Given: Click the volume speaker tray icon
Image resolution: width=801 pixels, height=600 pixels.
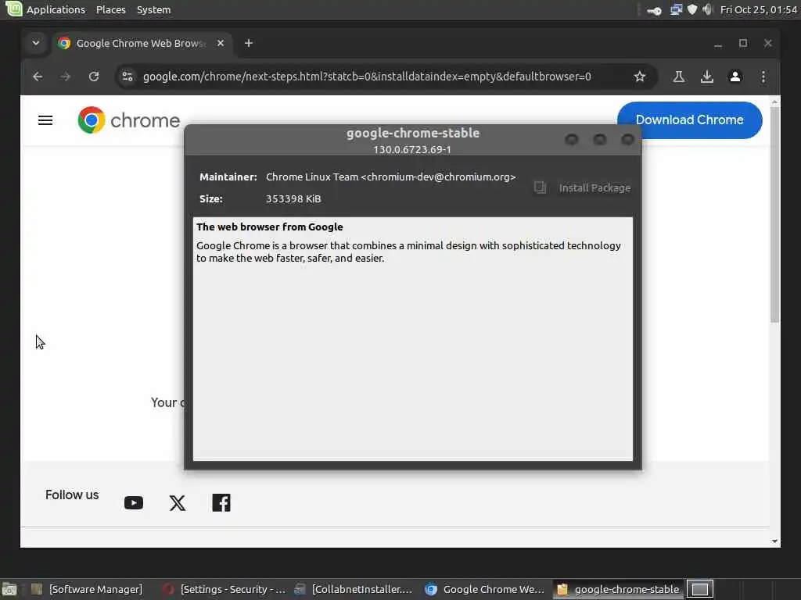Looking at the screenshot, I should point(707,9).
